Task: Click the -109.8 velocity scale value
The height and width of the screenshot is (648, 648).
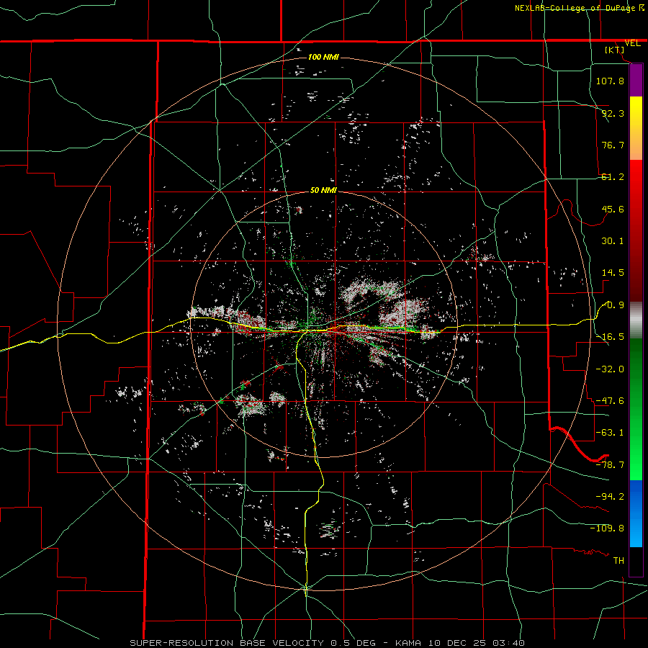Action: pos(607,528)
